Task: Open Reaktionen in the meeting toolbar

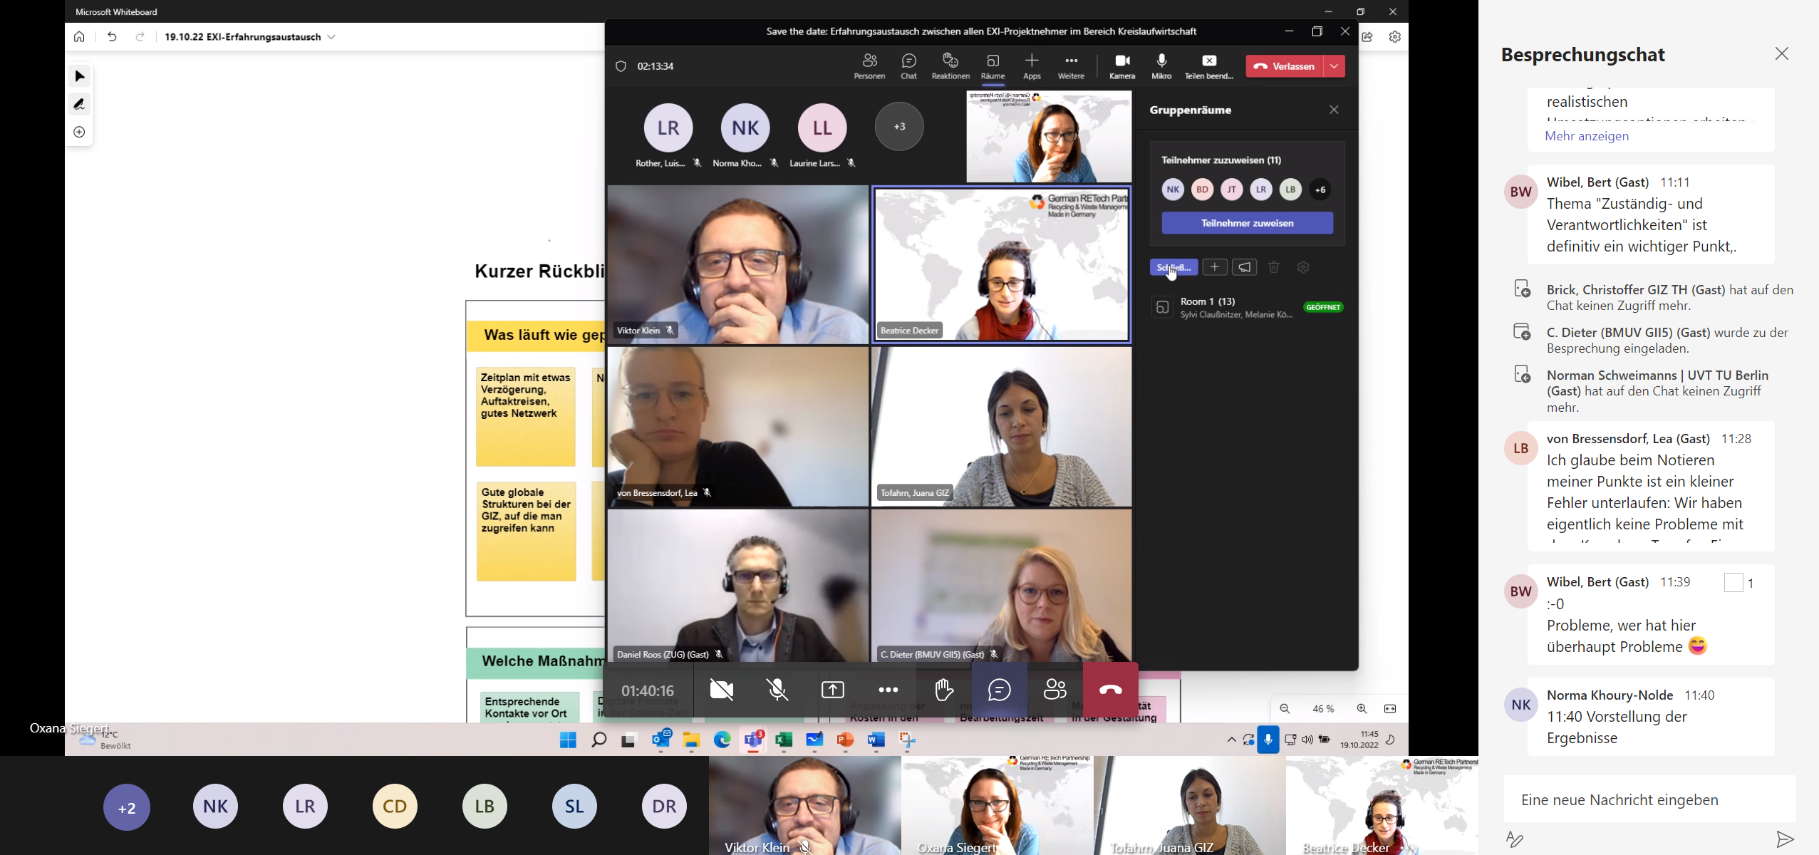Action: pyautogui.click(x=950, y=66)
